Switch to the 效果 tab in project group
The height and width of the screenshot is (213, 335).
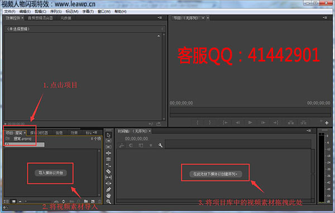[74, 133]
